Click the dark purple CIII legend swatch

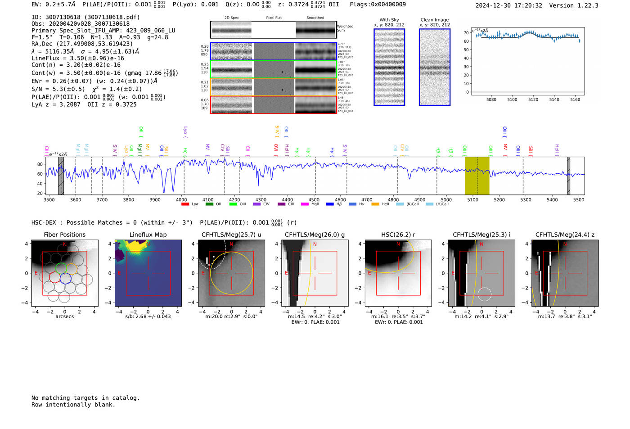(x=281, y=204)
